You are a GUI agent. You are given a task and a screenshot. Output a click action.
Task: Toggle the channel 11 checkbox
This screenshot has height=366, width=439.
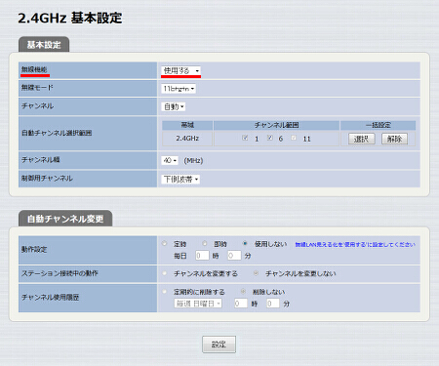click(x=294, y=138)
